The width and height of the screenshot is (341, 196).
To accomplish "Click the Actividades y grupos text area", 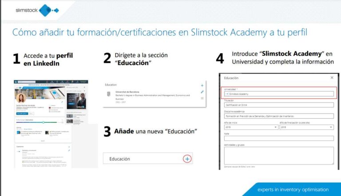I will coord(279,155).
